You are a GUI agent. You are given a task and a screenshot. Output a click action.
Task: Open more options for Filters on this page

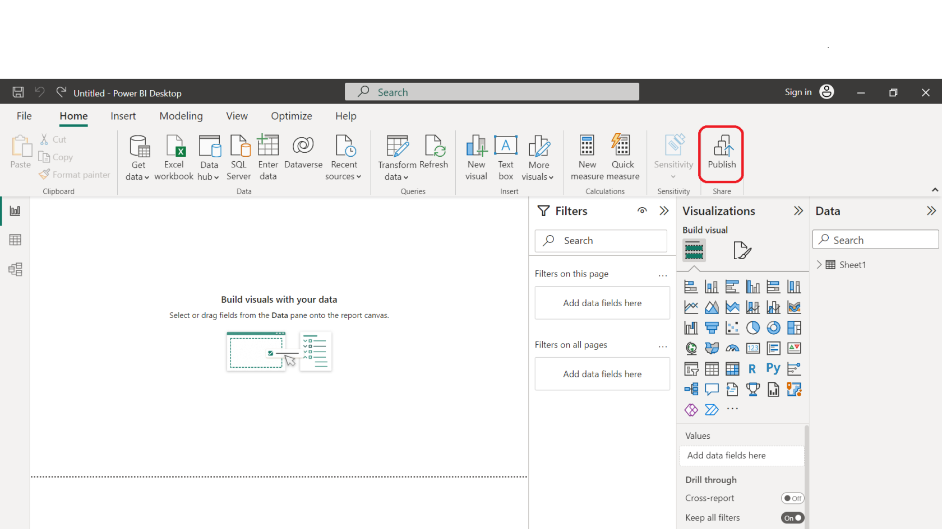[662, 274]
